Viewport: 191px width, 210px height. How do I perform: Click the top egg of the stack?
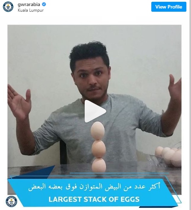pos(97,131)
